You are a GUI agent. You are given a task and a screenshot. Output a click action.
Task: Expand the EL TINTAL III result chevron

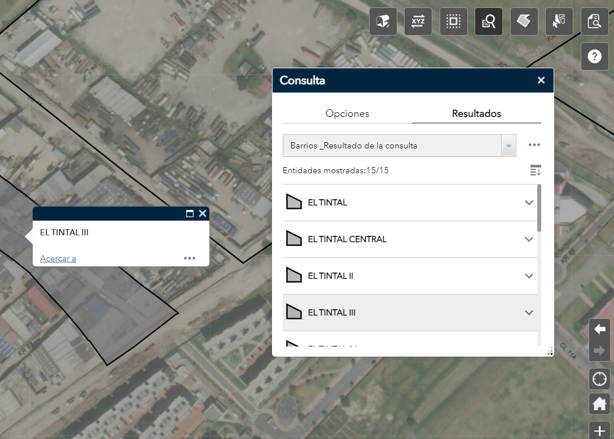[529, 313]
